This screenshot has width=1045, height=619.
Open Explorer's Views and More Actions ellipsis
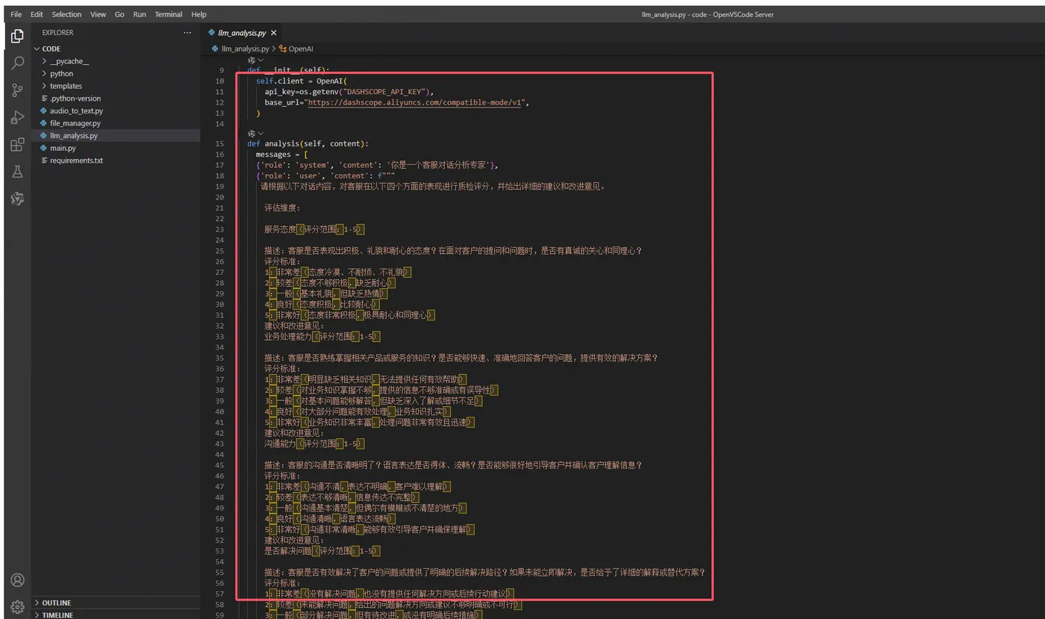point(187,33)
